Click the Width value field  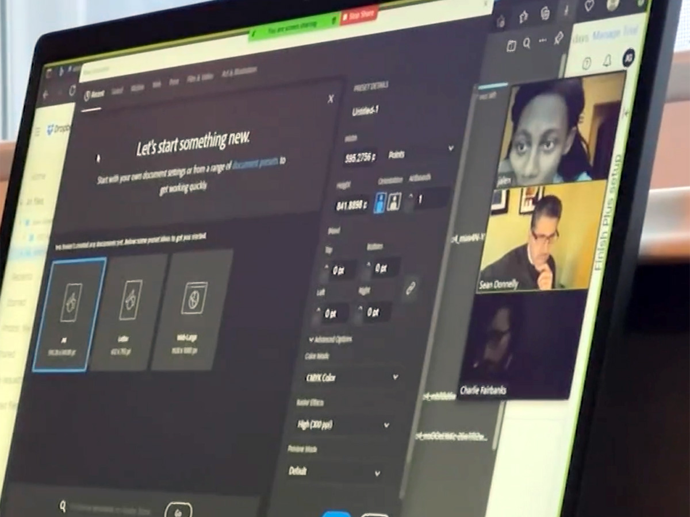pos(361,157)
